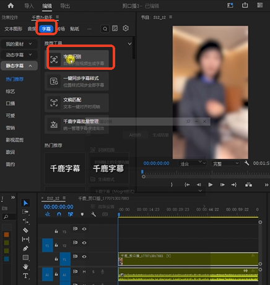Toggle the V3 track lock
The image size is (270, 285).
56,231
